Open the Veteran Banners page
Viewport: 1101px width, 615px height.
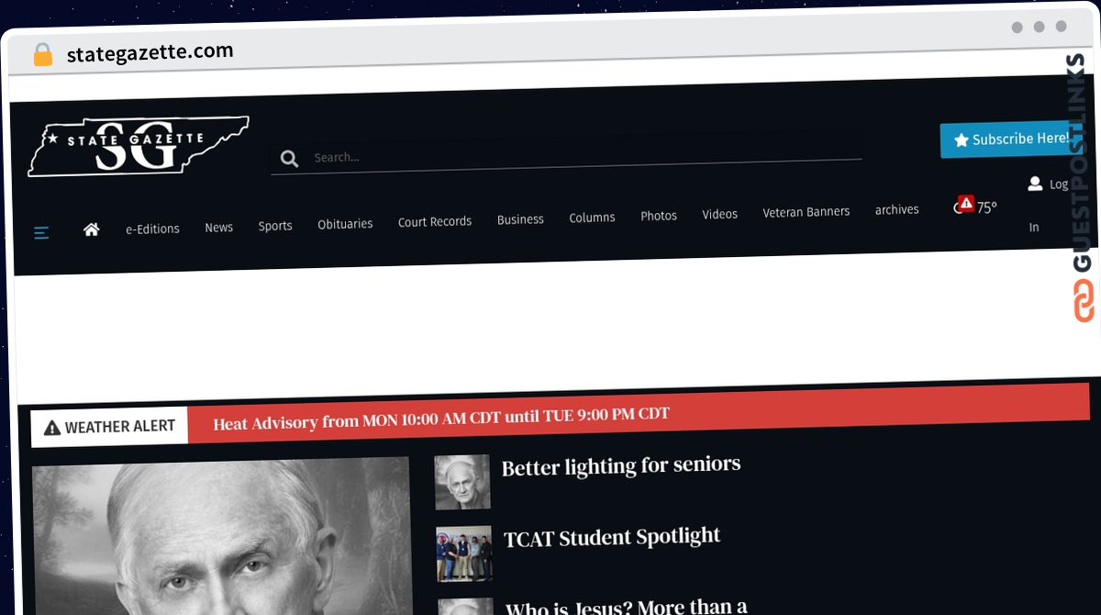coord(806,212)
